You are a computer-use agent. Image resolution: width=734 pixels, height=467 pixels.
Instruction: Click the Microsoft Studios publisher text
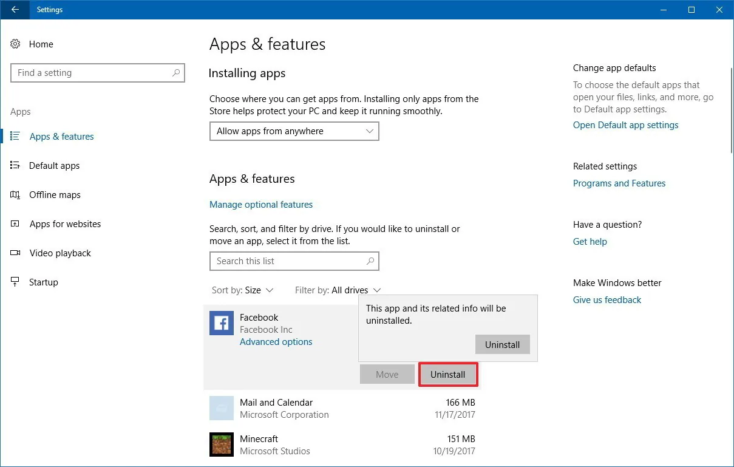[275, 451]
